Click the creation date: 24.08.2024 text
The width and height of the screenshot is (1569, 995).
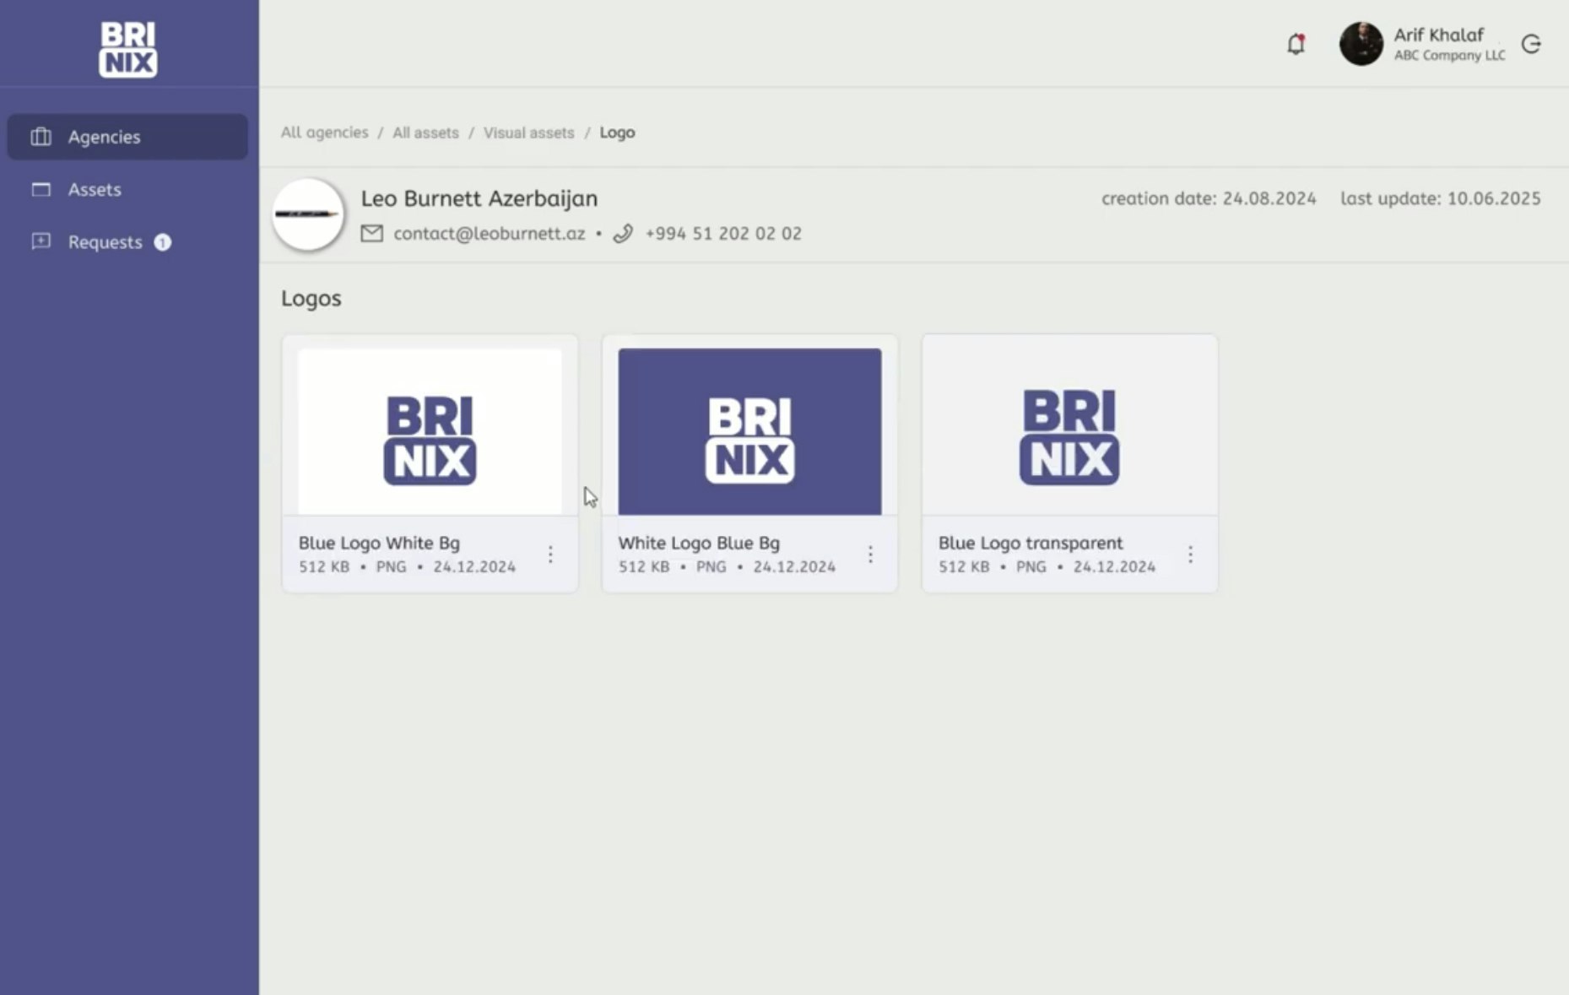pyautogui.click(x=1209, y=198)
